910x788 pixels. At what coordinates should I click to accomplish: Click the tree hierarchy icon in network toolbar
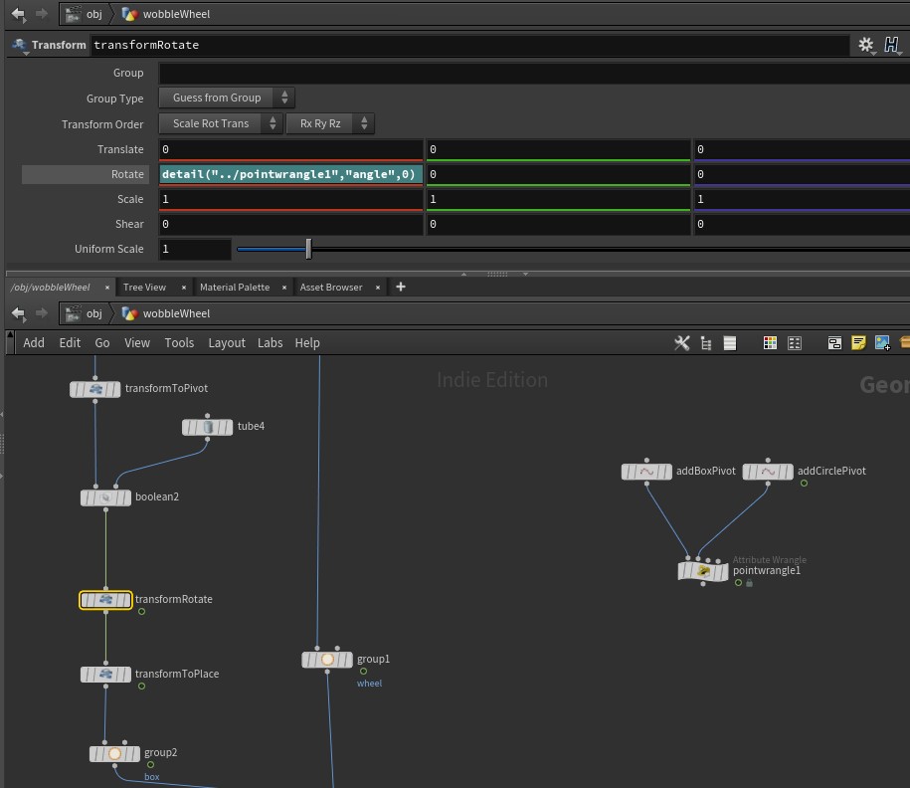(x=706, y=343)
